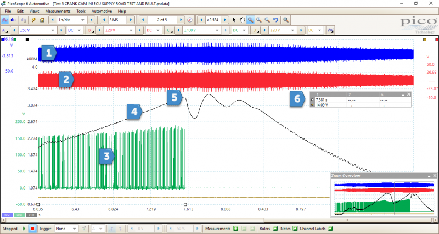This screenshot has height=234, width=439.
Task: Click the undo zoom icon
Action: click(x=275, y=20)
